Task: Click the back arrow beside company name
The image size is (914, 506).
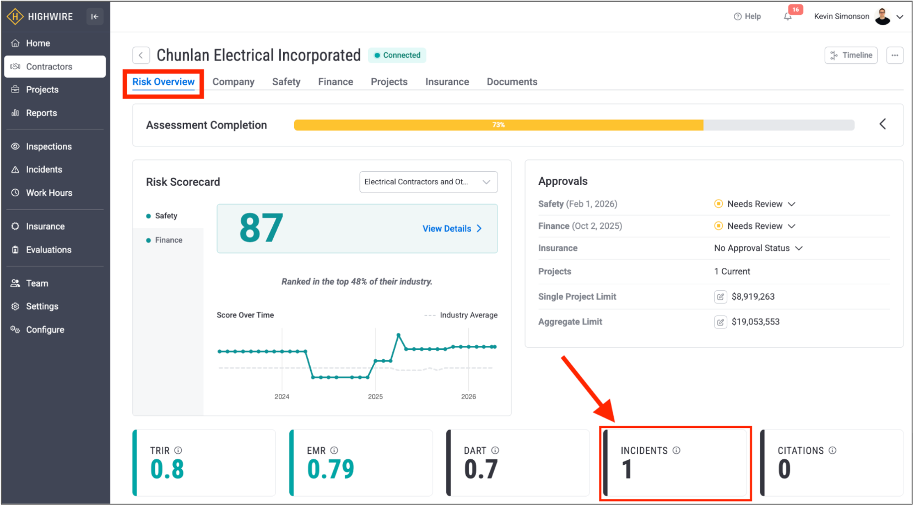Action: [141, 55]
